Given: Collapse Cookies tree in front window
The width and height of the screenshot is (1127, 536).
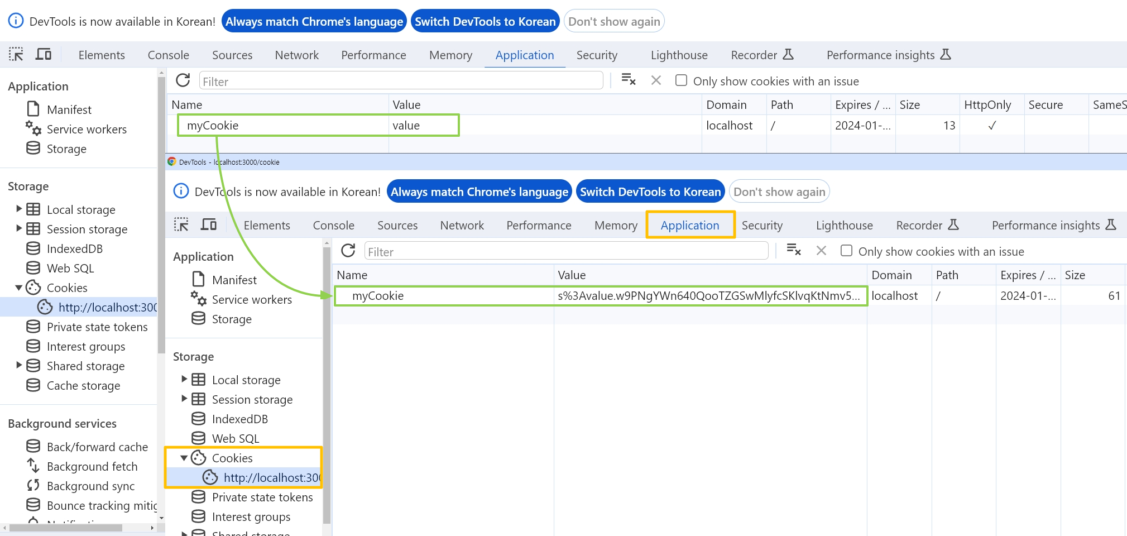Looking at the screenshot, I should click(184, 458).
